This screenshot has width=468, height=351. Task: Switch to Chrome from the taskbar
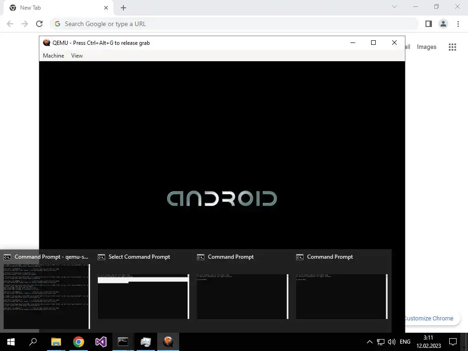coord(79,342)
